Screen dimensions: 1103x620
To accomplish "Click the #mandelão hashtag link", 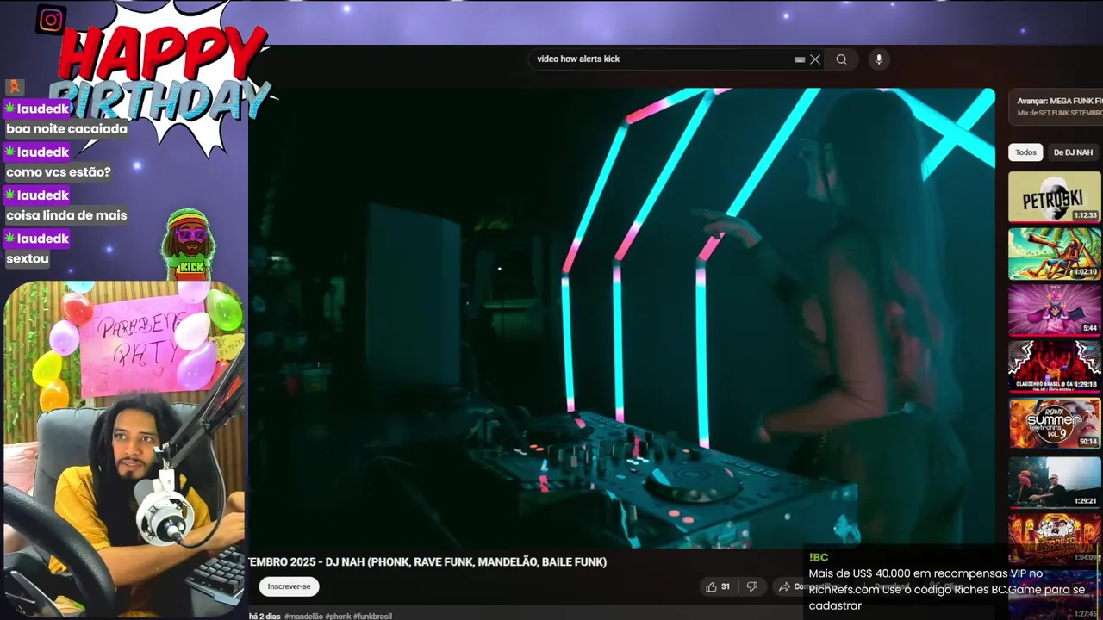I will (x=303, y=617).
